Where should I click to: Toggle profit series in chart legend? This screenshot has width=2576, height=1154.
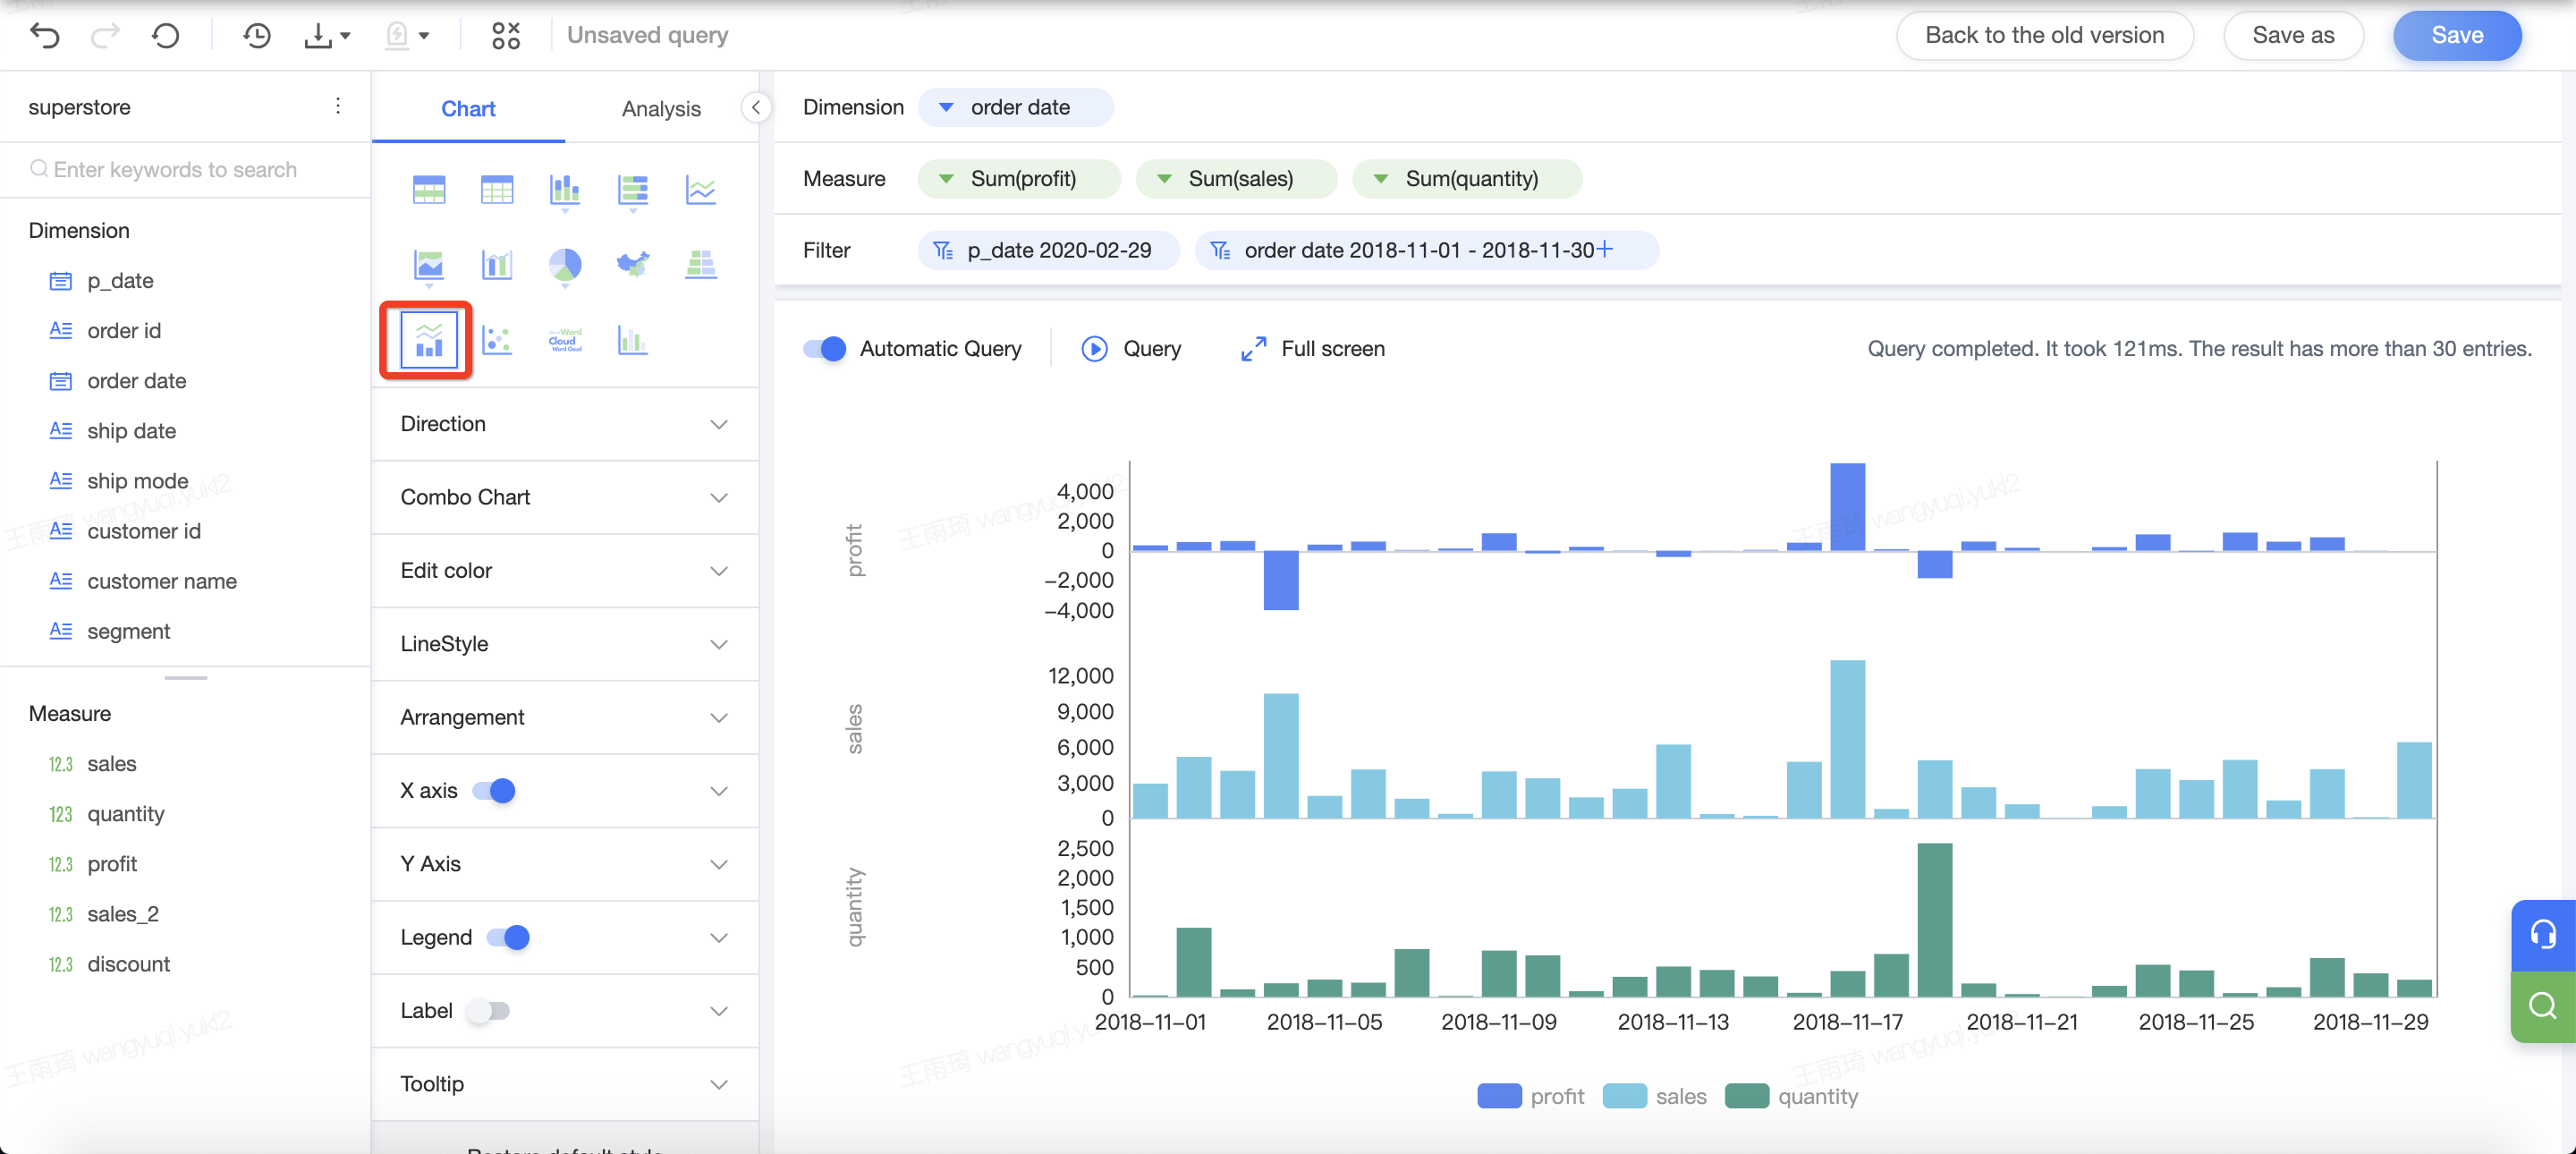1530,1096
